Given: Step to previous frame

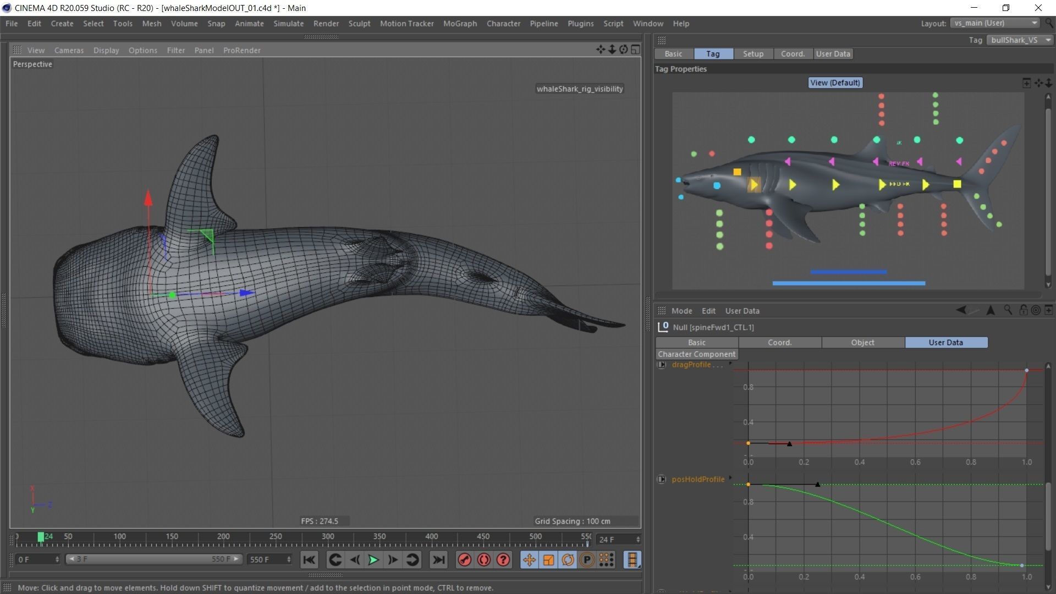Looking at the screenshot, I should [x=355, y=560].
